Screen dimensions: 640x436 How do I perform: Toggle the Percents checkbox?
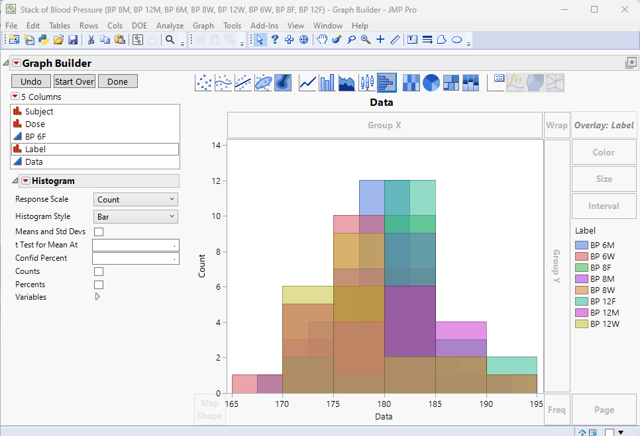[x=98, y=284]
